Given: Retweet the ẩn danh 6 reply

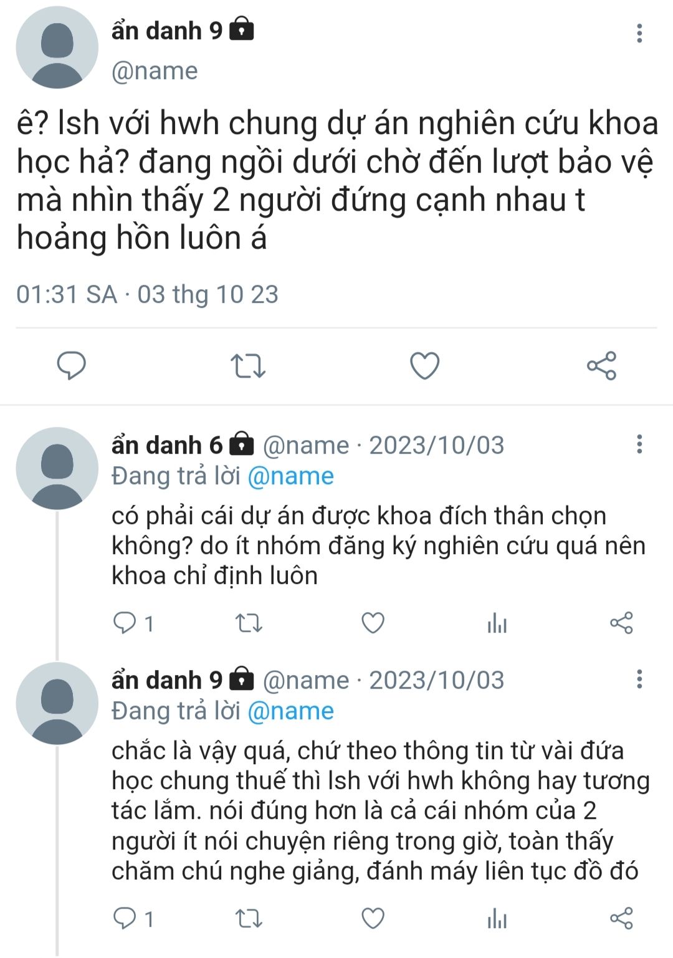Looking at the screenshot, I should coord(249,623).
